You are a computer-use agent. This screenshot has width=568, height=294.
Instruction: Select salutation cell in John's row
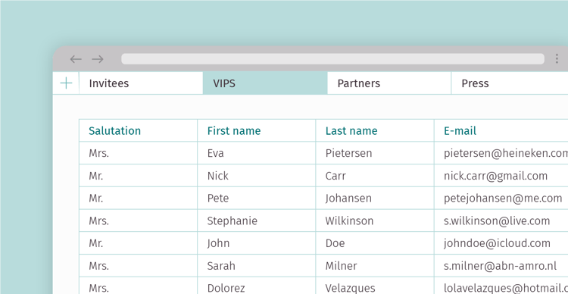click(139, 243)
